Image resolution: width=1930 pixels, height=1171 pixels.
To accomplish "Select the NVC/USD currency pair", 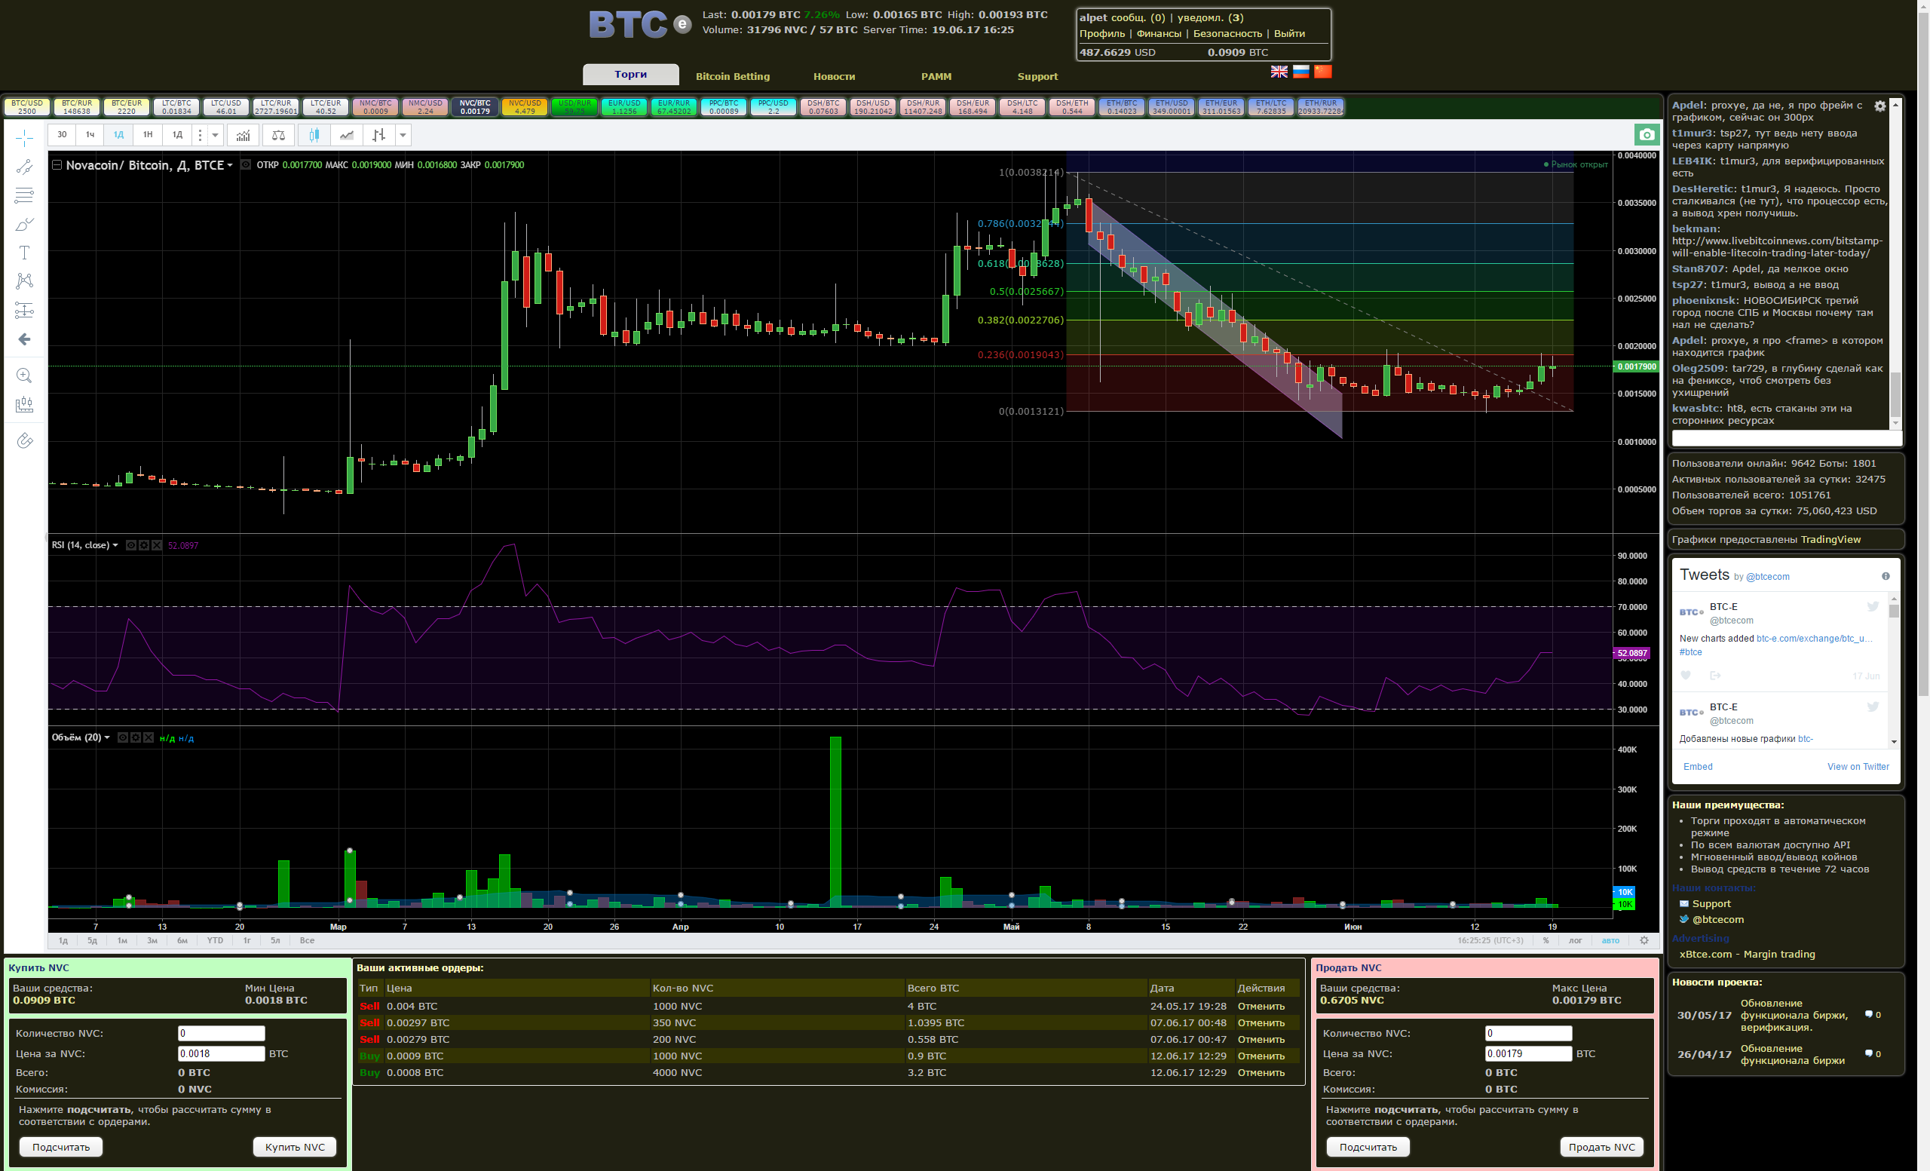I will 524,106.
